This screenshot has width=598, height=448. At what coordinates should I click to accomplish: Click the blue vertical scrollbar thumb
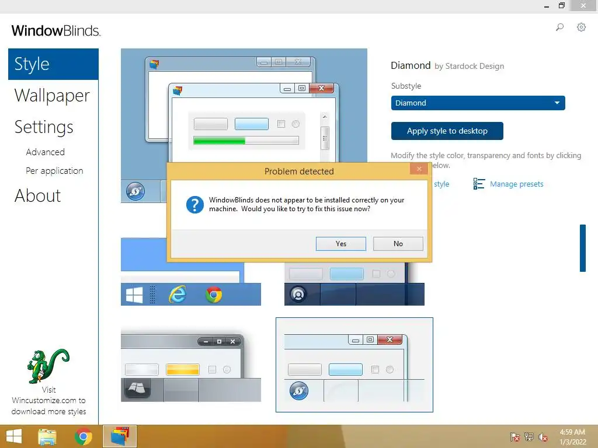coord(583,248)
